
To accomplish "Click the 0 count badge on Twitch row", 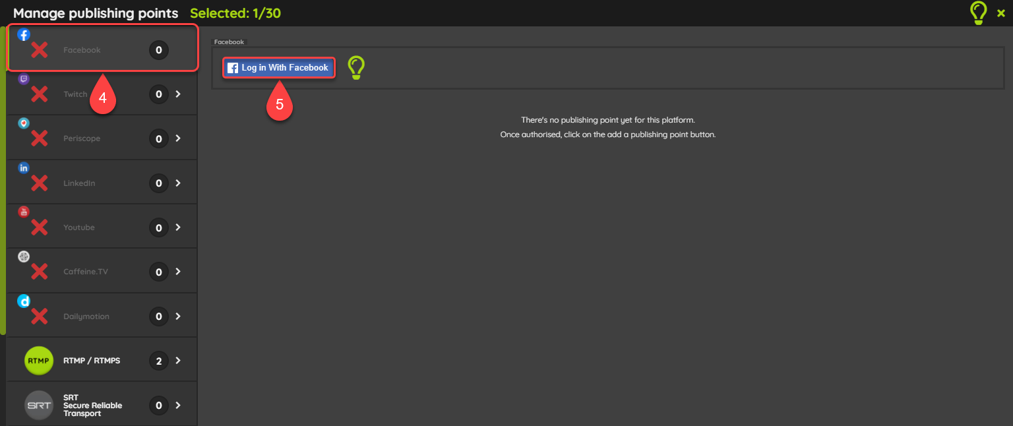I will point(158,94).
